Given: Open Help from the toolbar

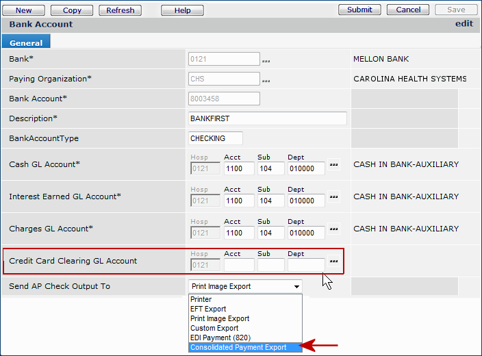Looking at the screenshot, I should pyautogui.click(x=183, y=10).
